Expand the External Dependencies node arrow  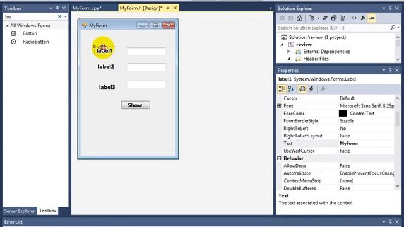pyautogui.click(x=288, y=52)
